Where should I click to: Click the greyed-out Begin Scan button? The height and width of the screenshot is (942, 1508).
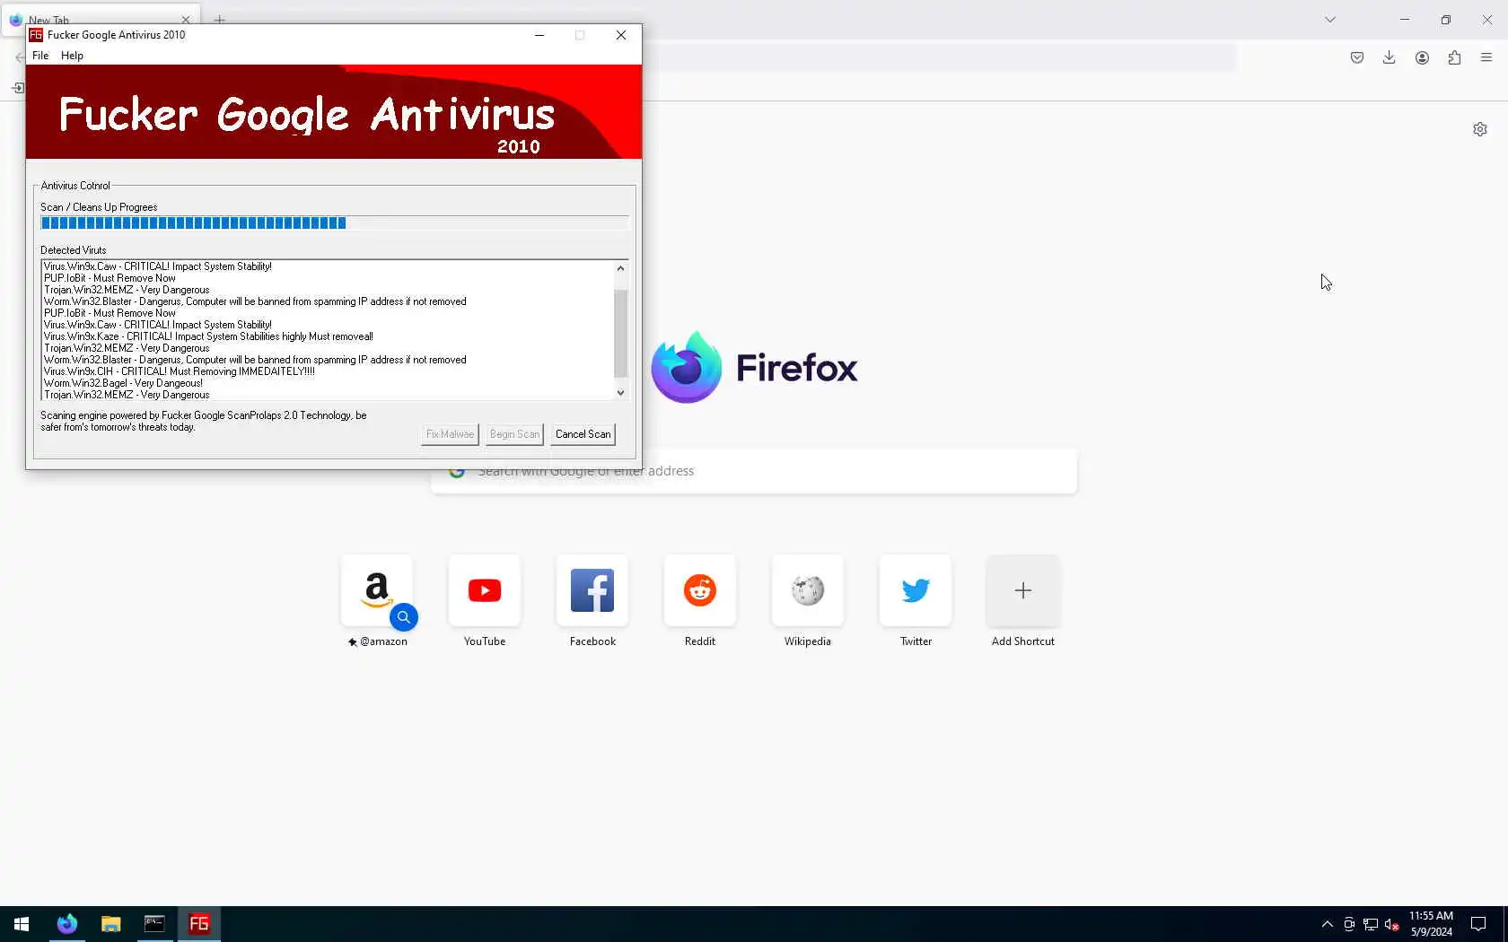pos(514,434)
